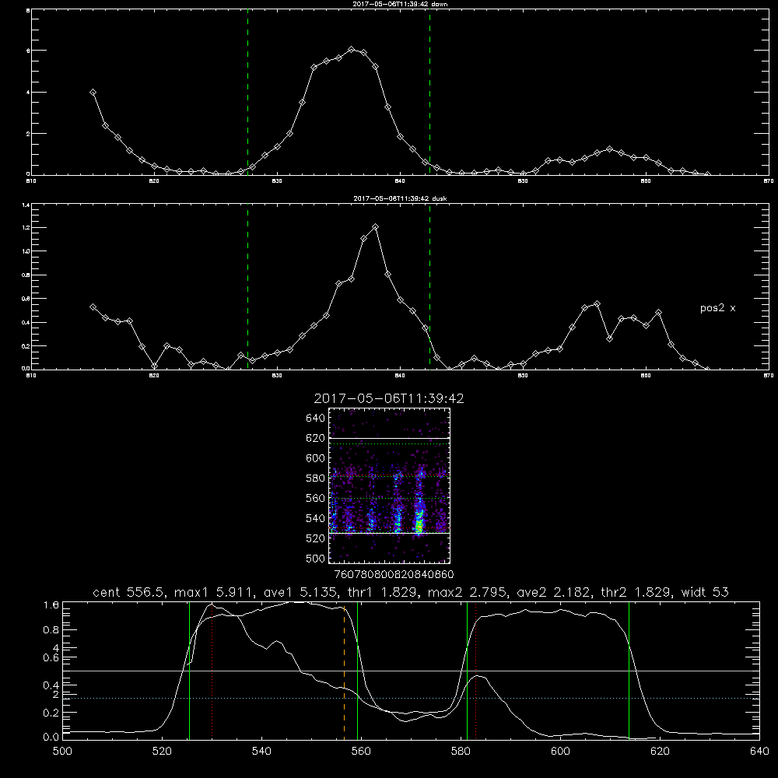Viewport: 778px width, 778px height.
Task: Click the spectral image thumbnail in the center
Action: click(389, 485)
